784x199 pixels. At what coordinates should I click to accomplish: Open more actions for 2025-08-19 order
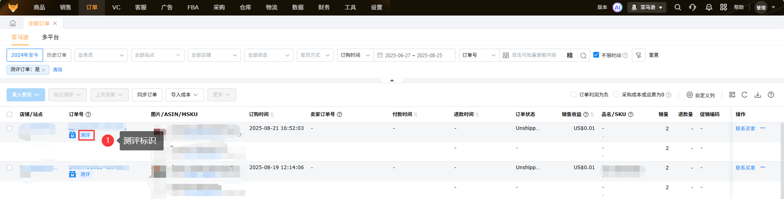(763, 167)
